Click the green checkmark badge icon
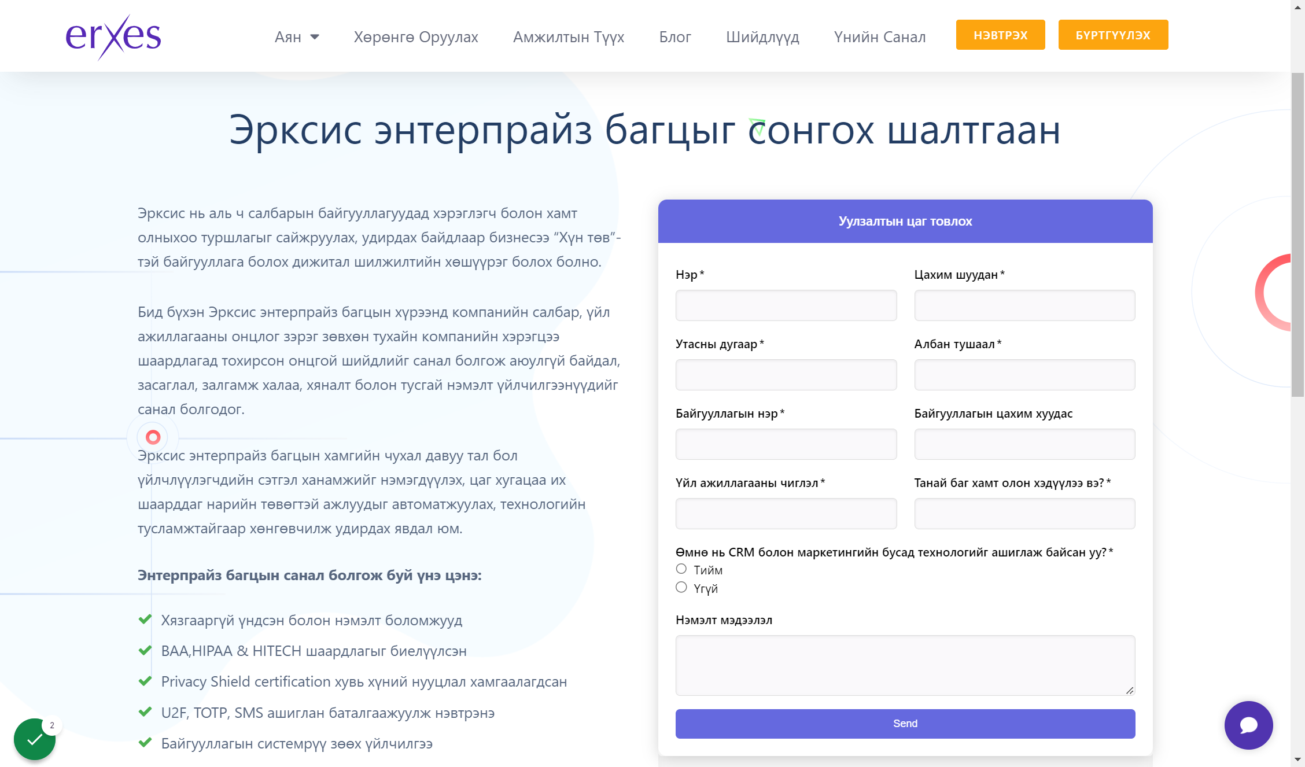This screenshot has width=1305, height=767. point(35,739)
